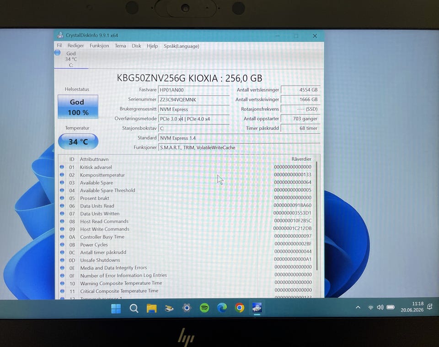Click the Timer påskrudd value 68 timer
The image size is (439, 347).
300,128
